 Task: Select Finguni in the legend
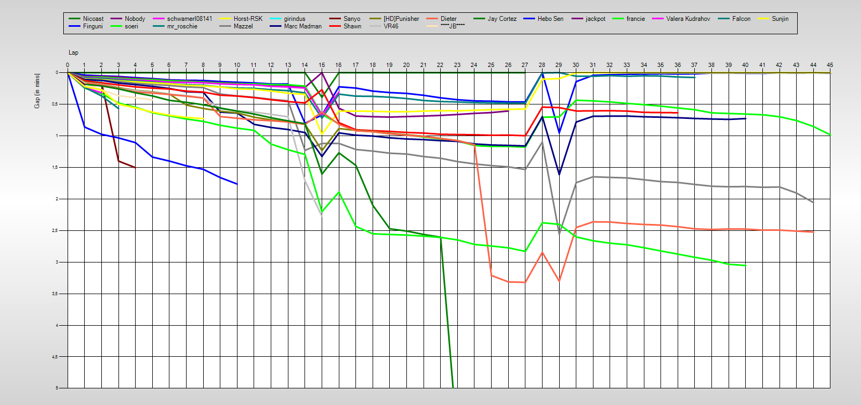(x=93, y=26)
